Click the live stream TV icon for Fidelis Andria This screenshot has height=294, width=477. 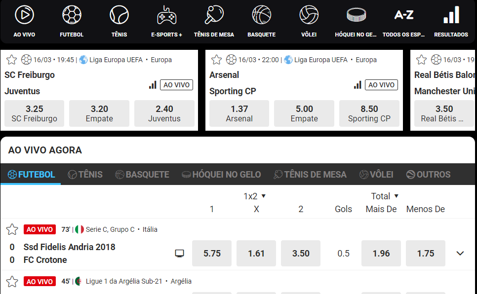pos(180,253)
